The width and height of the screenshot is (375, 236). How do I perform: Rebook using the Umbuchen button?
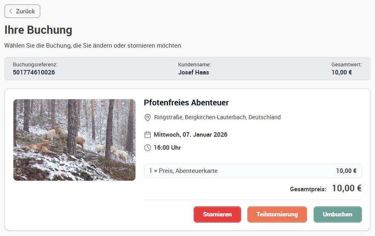338,214
